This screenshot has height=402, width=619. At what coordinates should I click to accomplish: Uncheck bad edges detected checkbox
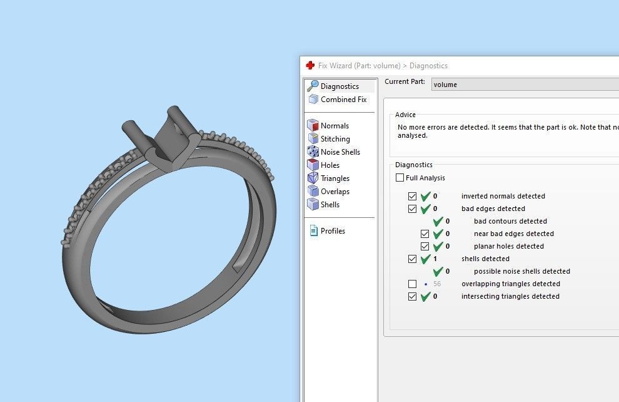(412, 209)
